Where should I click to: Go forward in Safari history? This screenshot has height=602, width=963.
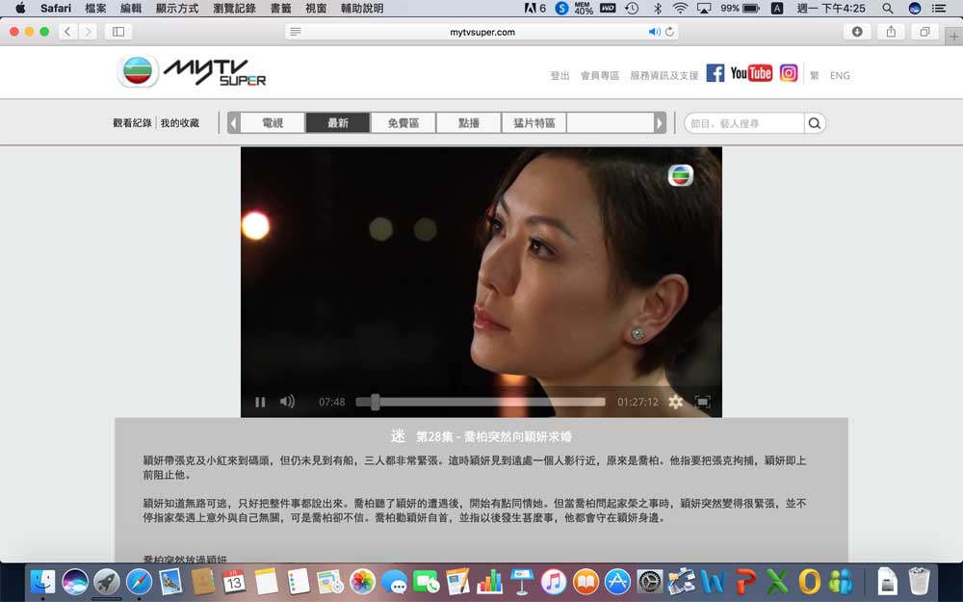[x=88, y=32]
